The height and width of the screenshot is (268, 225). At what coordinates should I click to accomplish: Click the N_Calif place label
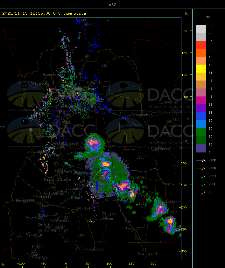[x=94, y=83]
